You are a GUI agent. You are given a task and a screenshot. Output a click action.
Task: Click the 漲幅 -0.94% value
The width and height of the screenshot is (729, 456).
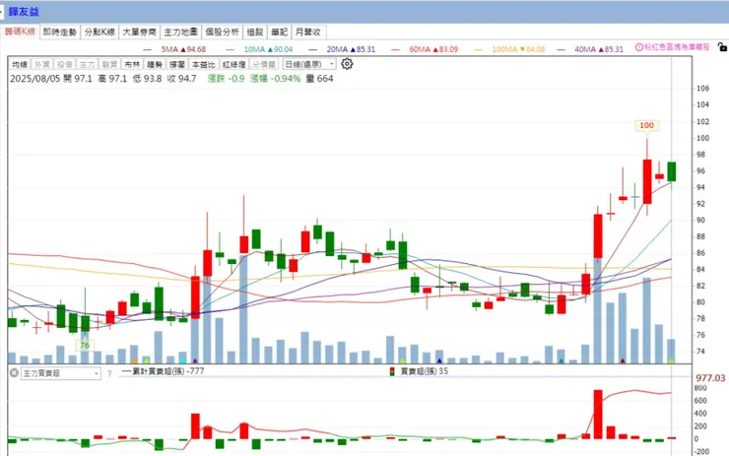click(276, 79)
